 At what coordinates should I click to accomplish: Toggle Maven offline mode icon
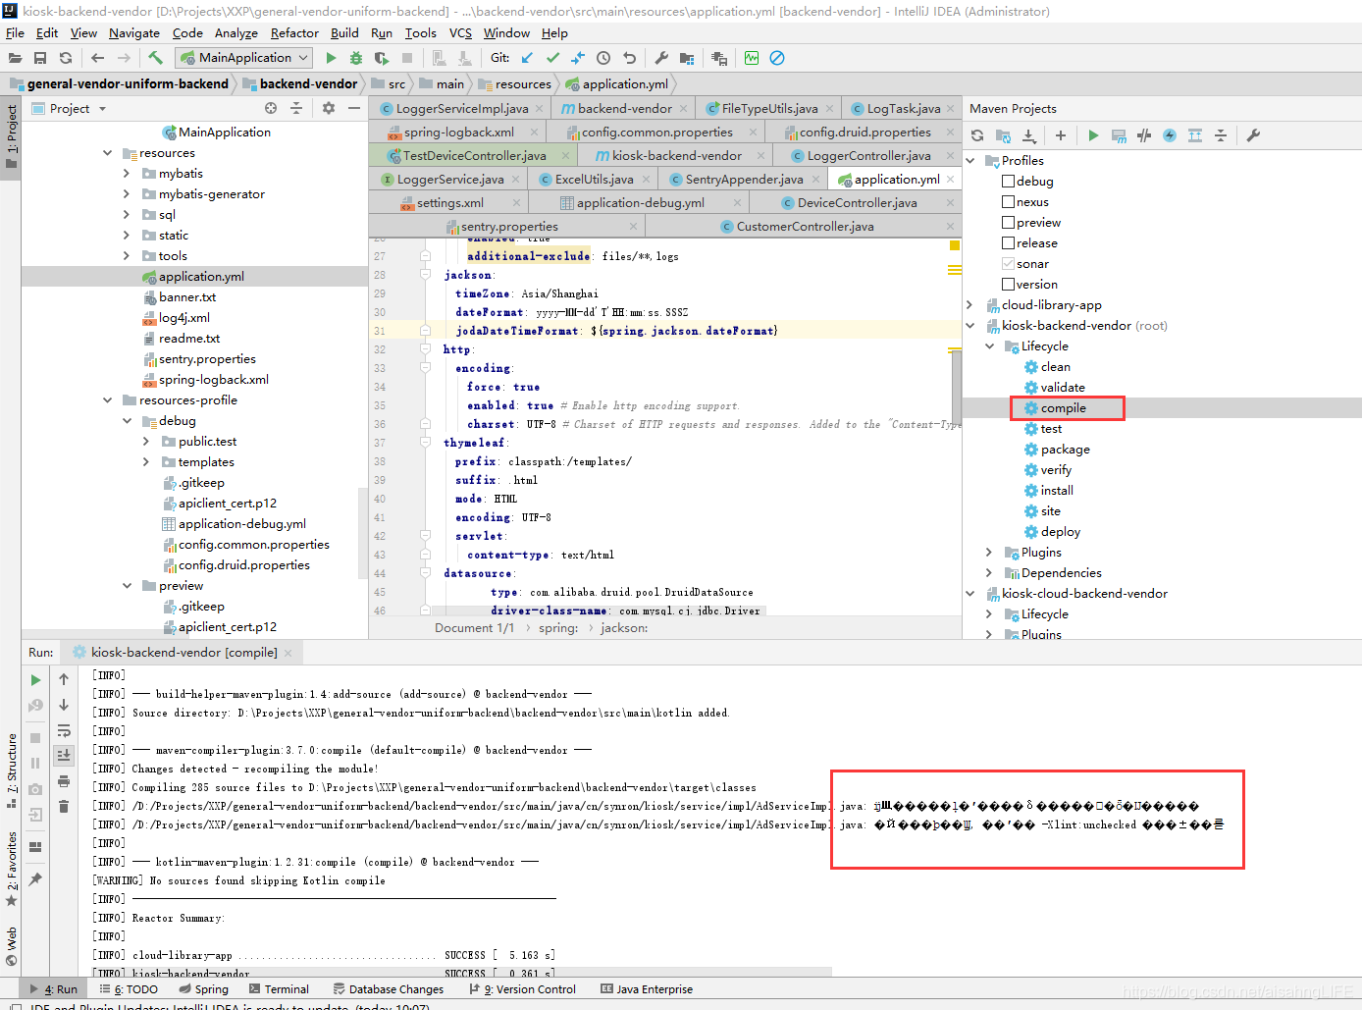click(x=1144, y=135)
